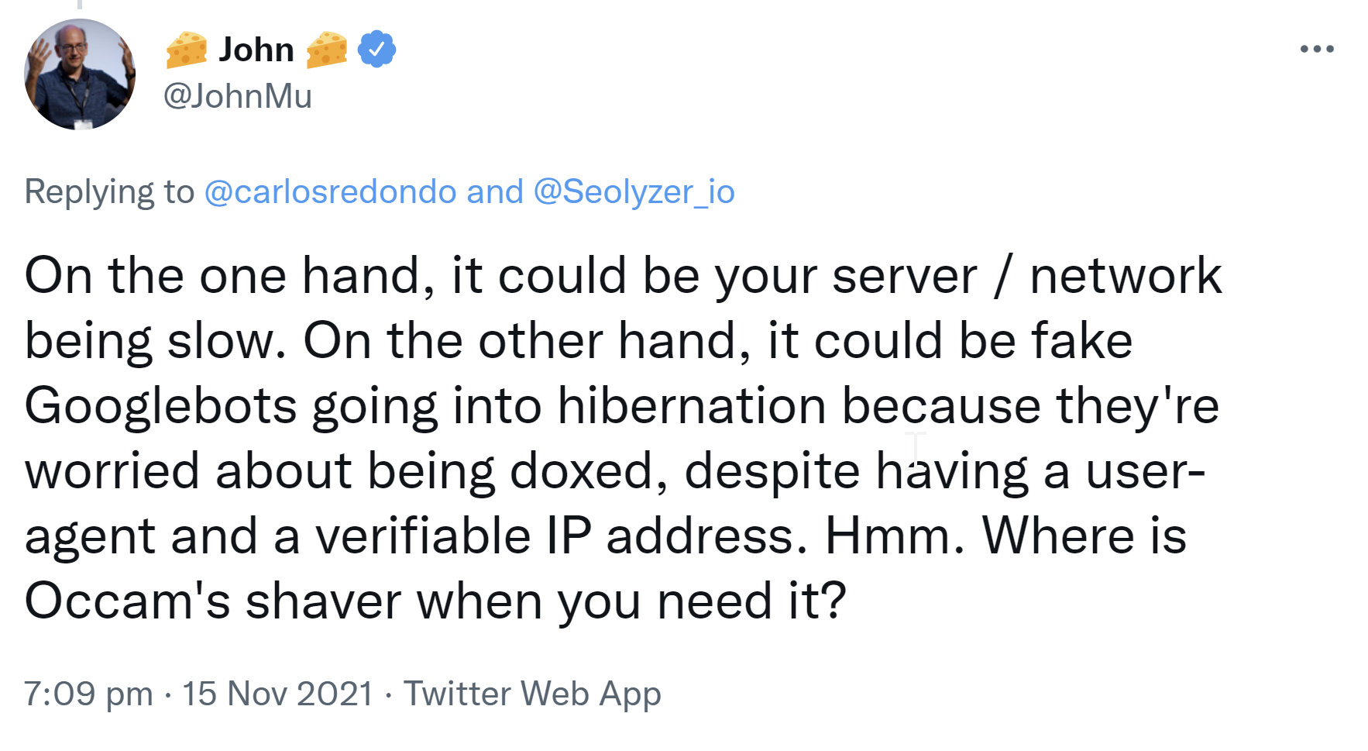Click the blue verified badge beside John
Screen dimensions: 1368x751
tap(376, 50)
